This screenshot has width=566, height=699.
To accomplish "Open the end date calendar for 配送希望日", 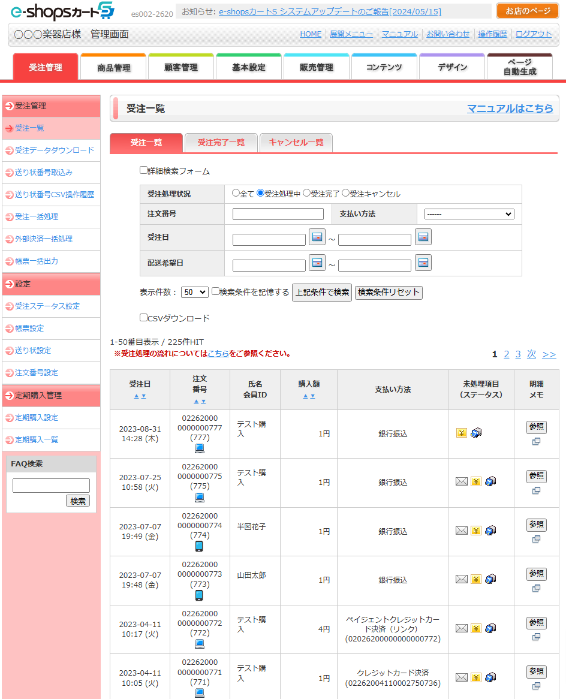I will point(423,263).
